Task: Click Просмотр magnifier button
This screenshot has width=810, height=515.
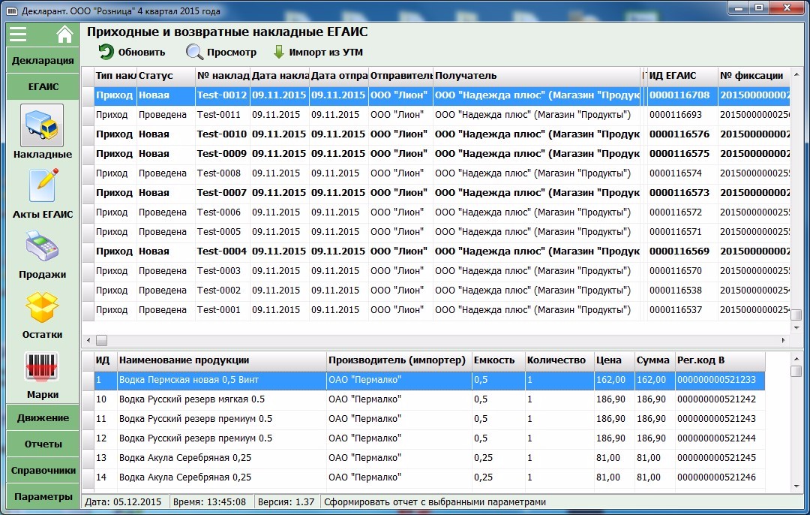Action: point(221,52)
